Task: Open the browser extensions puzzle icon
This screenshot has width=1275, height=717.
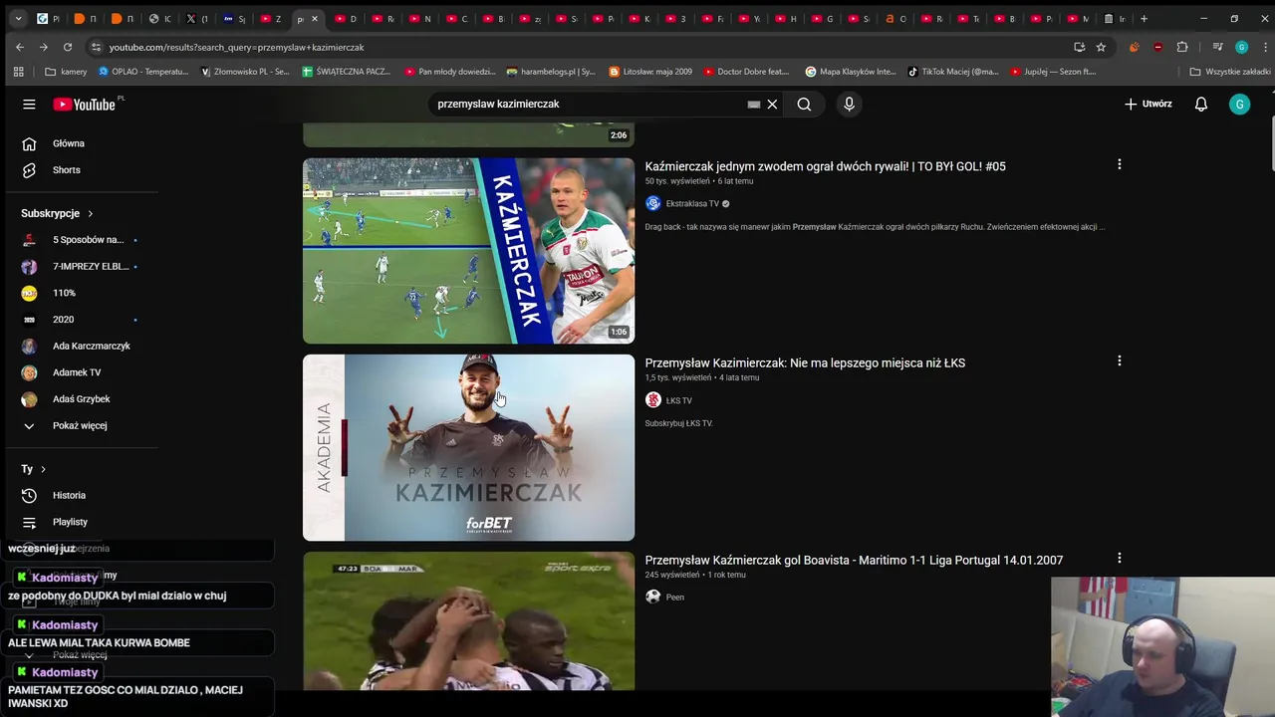Action: pos(1182,47)
